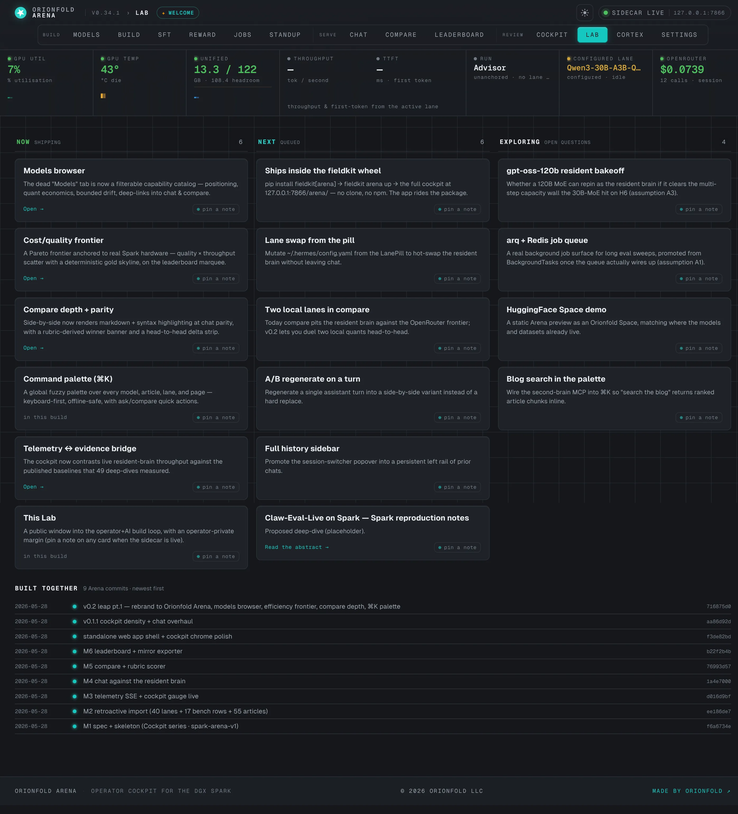Pin a note on arq + Redis job queue card
Screen dimensions: 738x814
[699, 279]
